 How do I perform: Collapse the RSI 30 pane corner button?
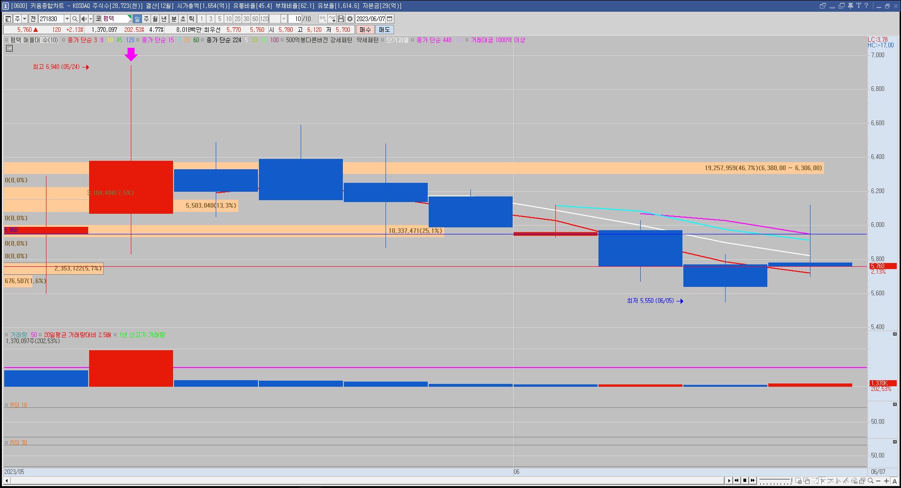895,442
